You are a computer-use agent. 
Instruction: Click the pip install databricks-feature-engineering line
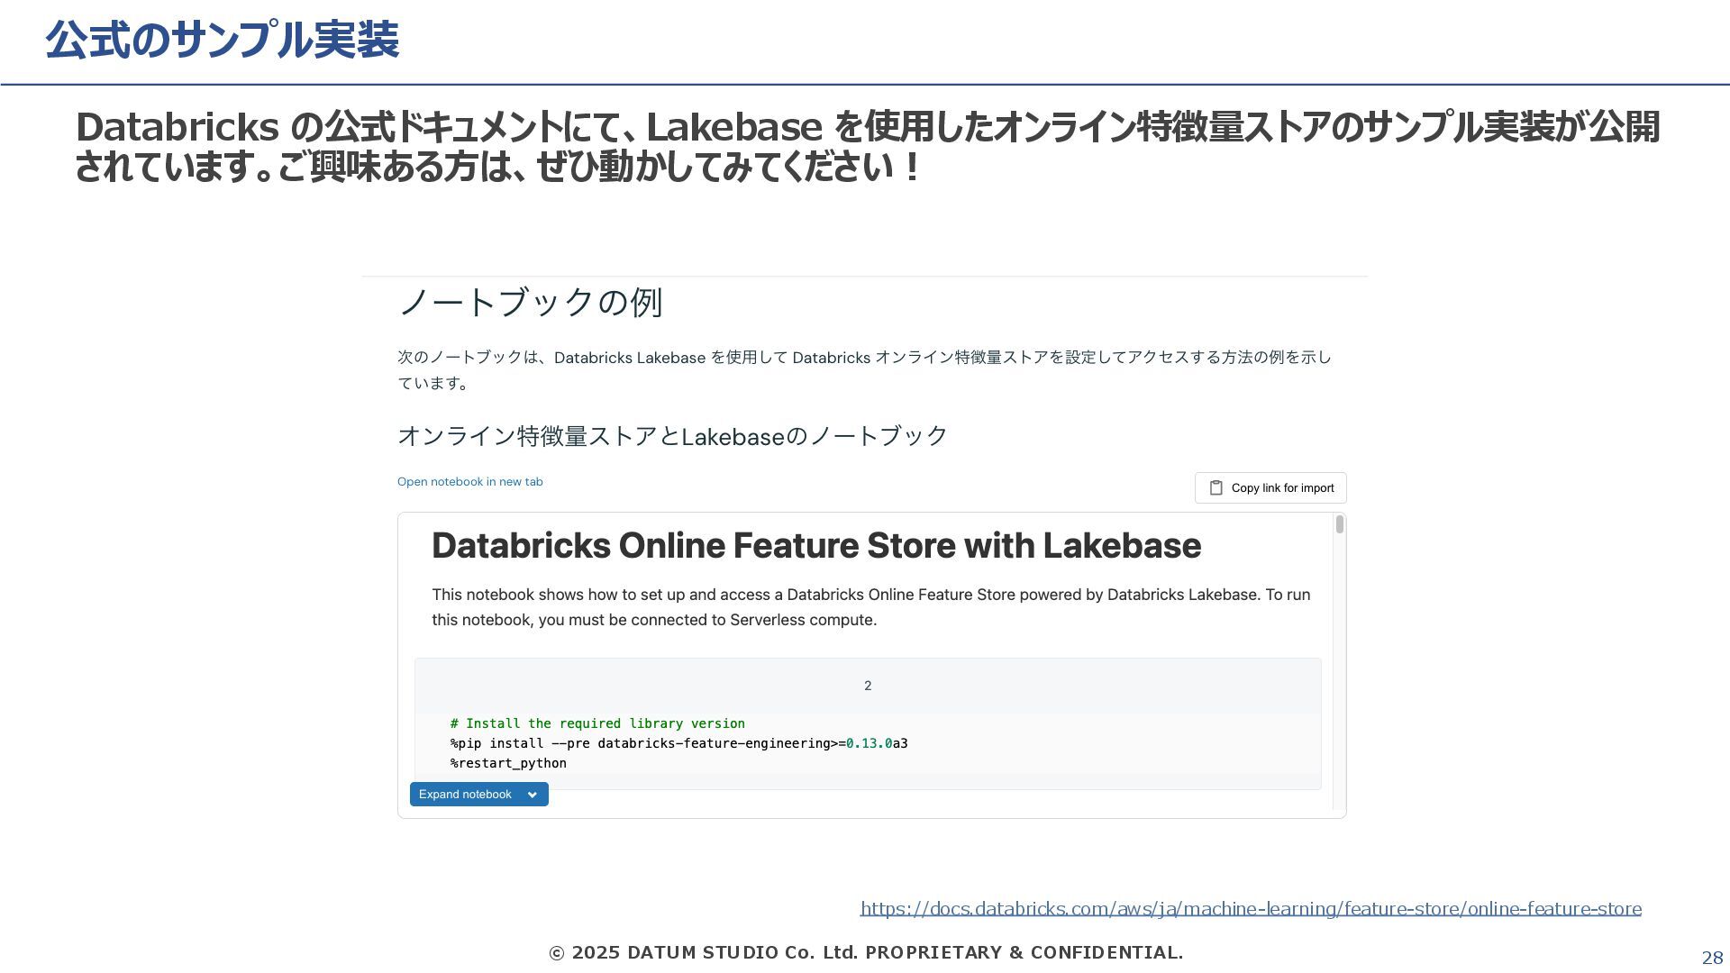(x=678, y=743)
